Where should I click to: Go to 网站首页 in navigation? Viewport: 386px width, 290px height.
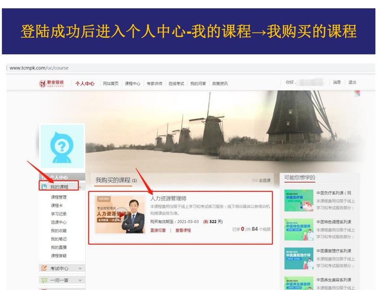point(110,84)
